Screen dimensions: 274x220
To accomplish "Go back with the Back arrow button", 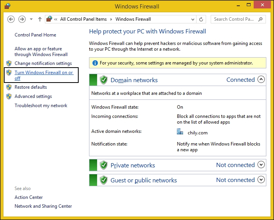I will coord(11,19).
